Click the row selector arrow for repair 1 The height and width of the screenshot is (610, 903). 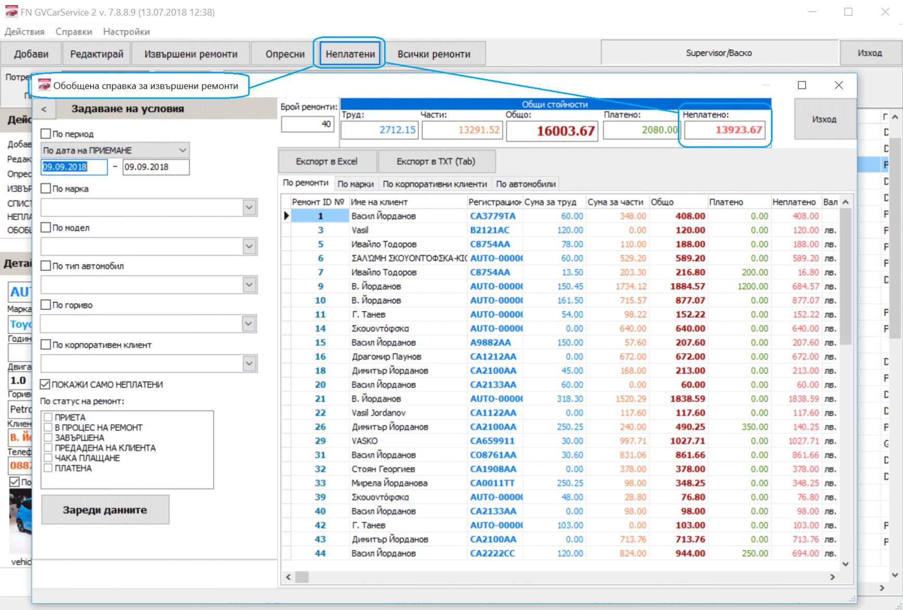tap(286, 216)
